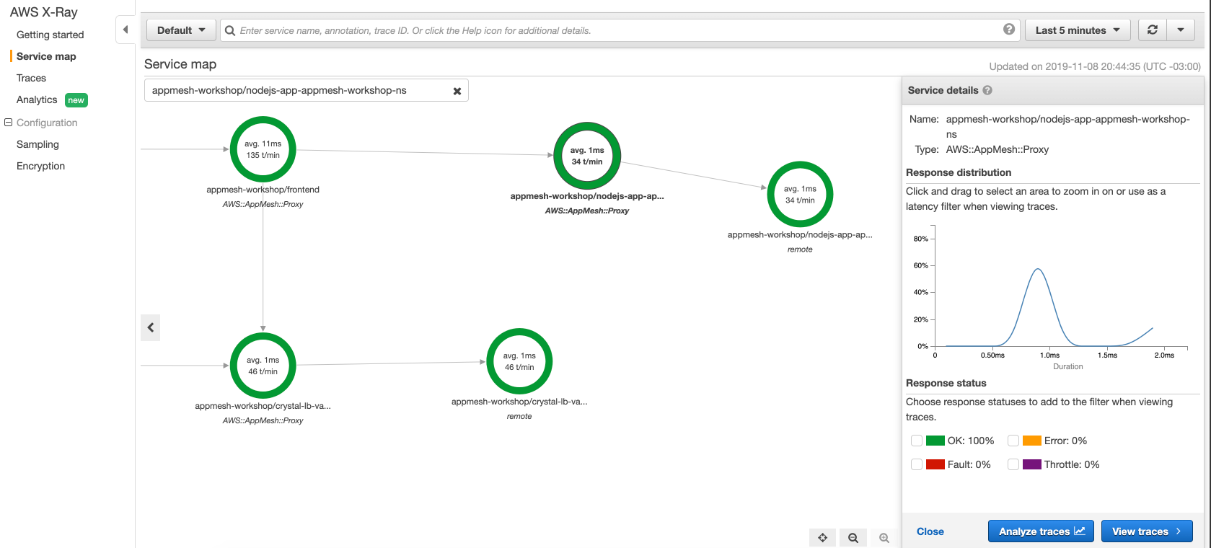Open Traces in the sidebar
The image size is (1211, 548).
(x=31, y=78)
